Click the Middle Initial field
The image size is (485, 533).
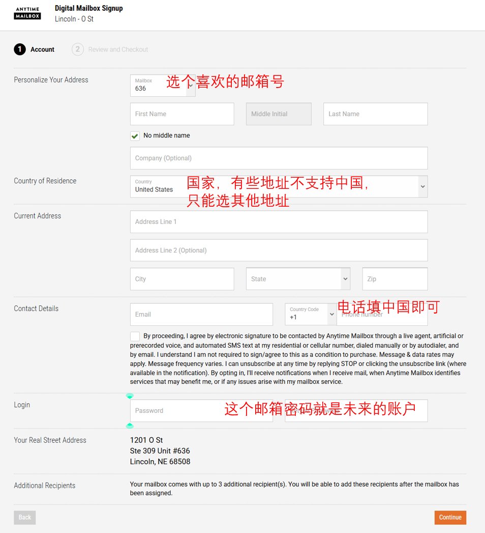pyautogui.click(x=279, y=114)
